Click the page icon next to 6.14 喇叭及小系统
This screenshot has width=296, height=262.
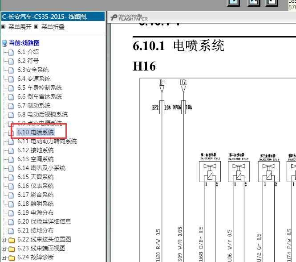coord(11,168)
